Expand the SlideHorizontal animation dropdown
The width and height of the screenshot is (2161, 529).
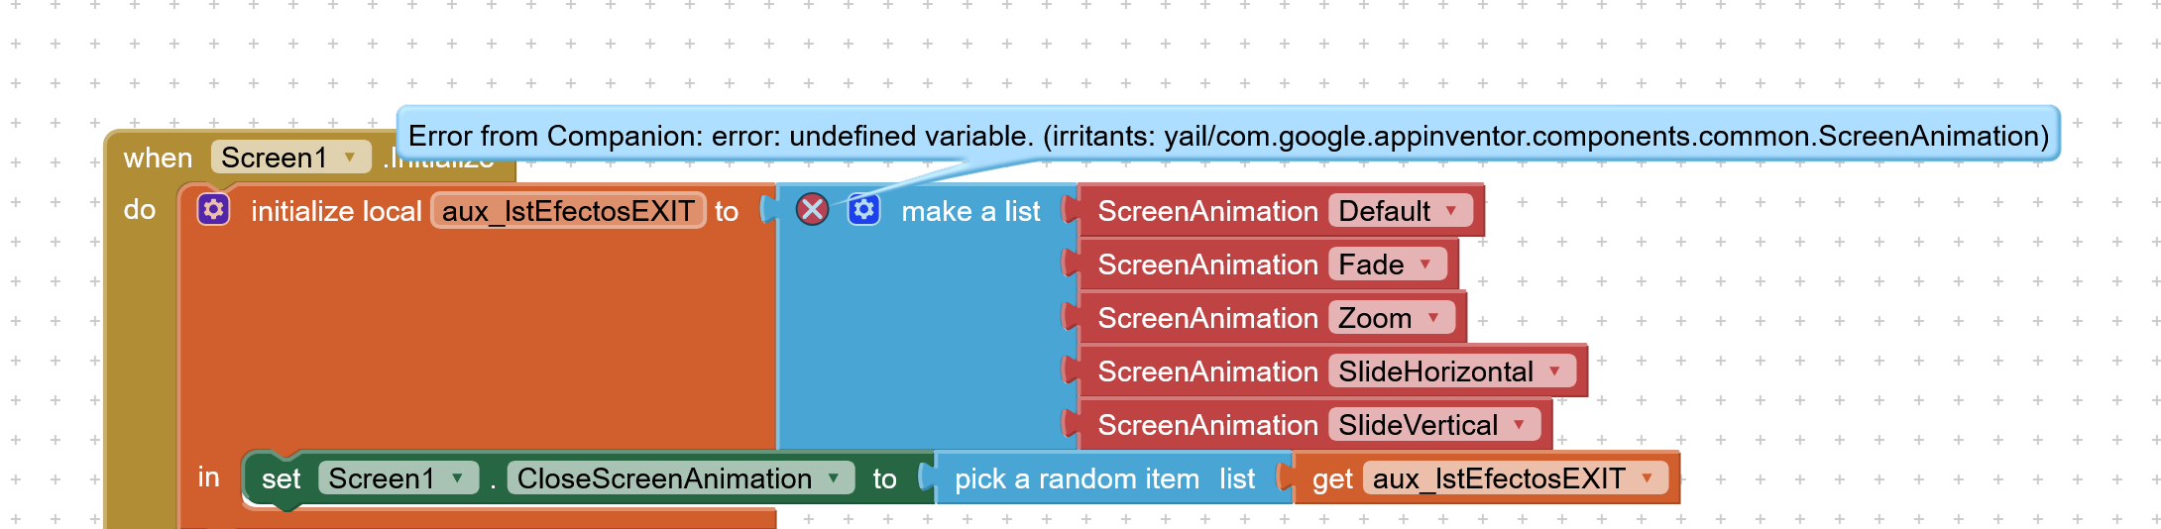coord(1554,371)
